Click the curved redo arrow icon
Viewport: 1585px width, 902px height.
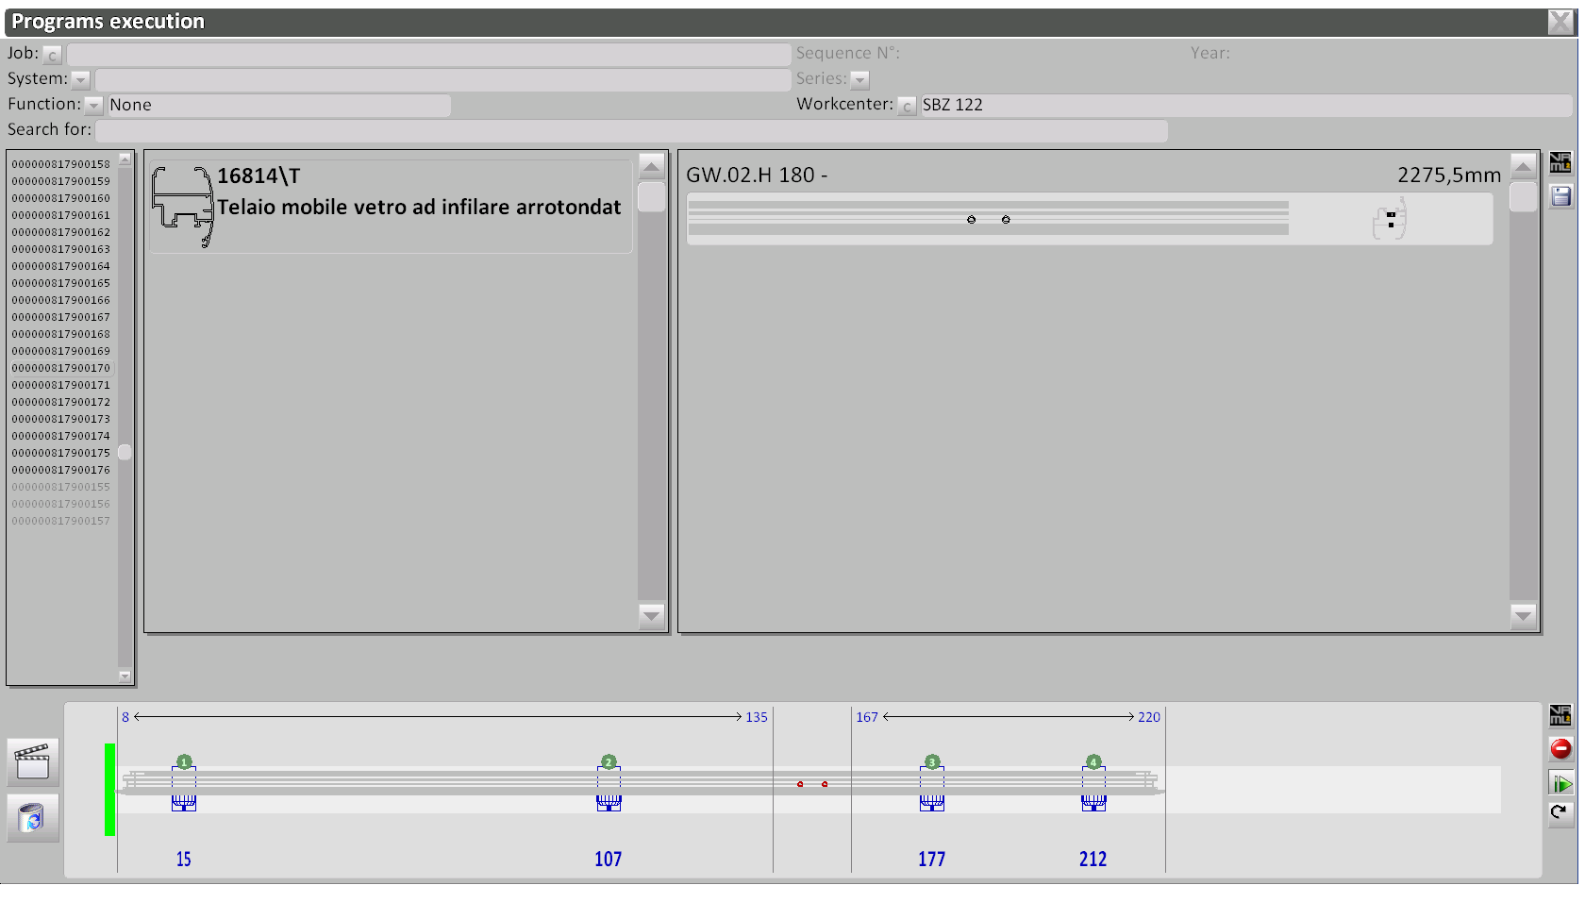[x=1560, y=812]
